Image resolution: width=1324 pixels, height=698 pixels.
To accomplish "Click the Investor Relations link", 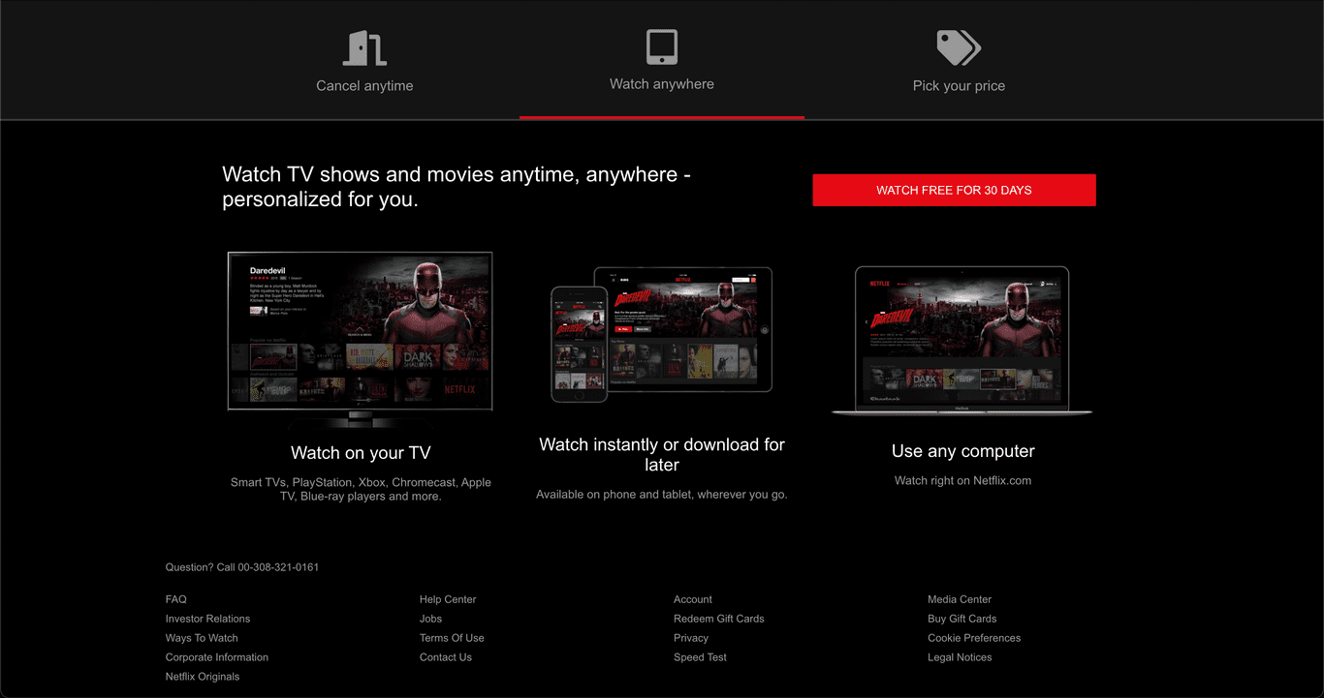I will coord(207,619).
